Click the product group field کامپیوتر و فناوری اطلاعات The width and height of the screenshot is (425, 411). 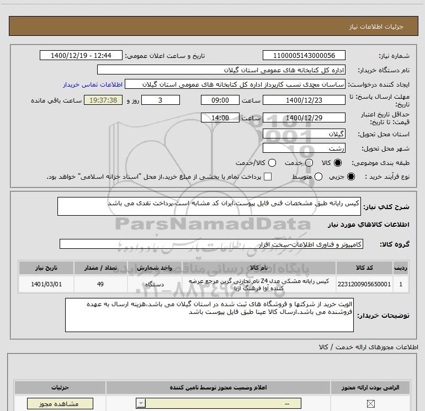coord(211,244)
